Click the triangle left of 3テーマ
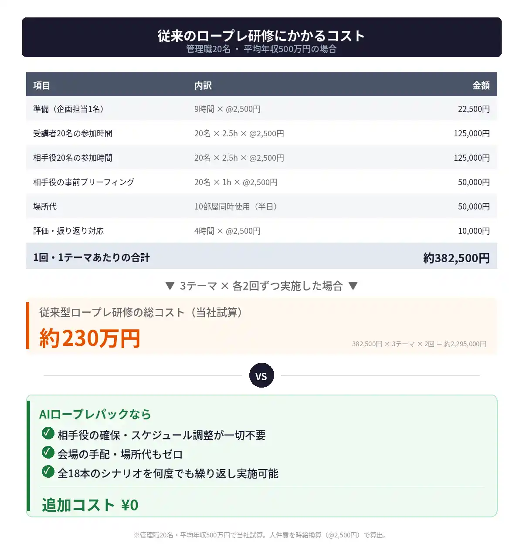The width and height of the screenshot is (523, 547). [x=170, y=286]
